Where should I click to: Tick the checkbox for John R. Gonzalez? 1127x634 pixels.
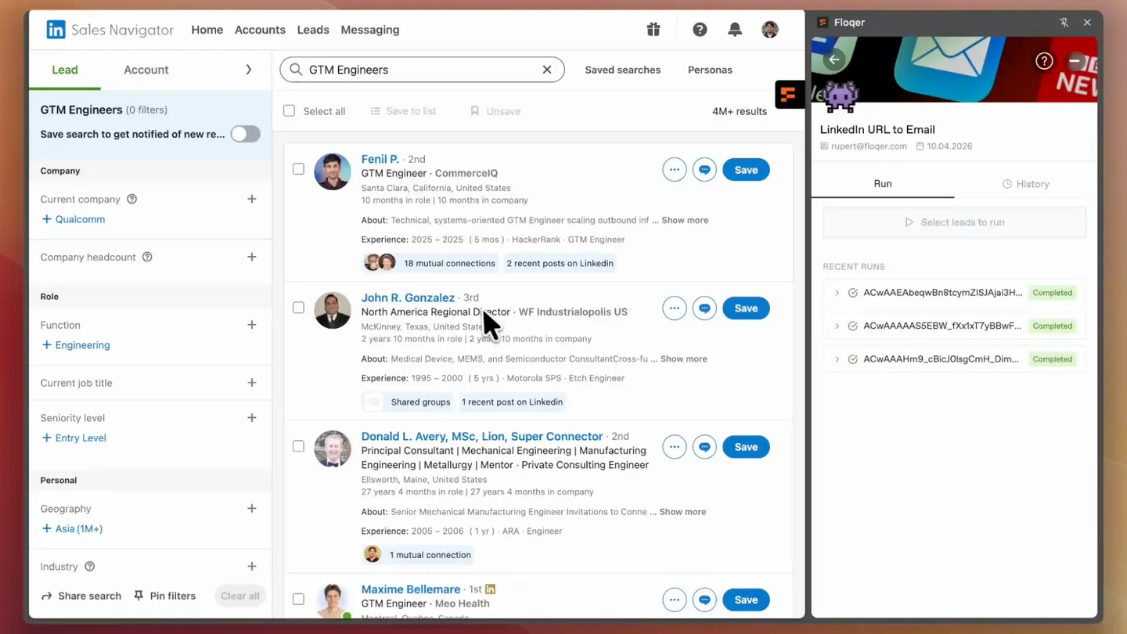coord(298,308)
